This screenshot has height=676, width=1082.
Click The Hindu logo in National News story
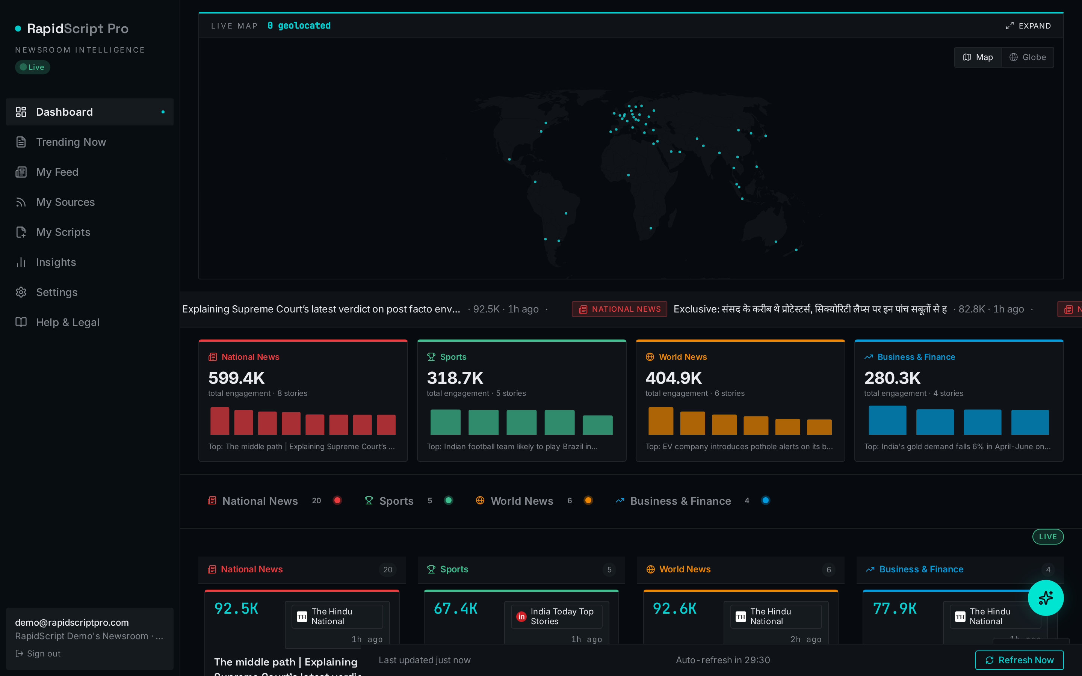click(x=302, y=617)
